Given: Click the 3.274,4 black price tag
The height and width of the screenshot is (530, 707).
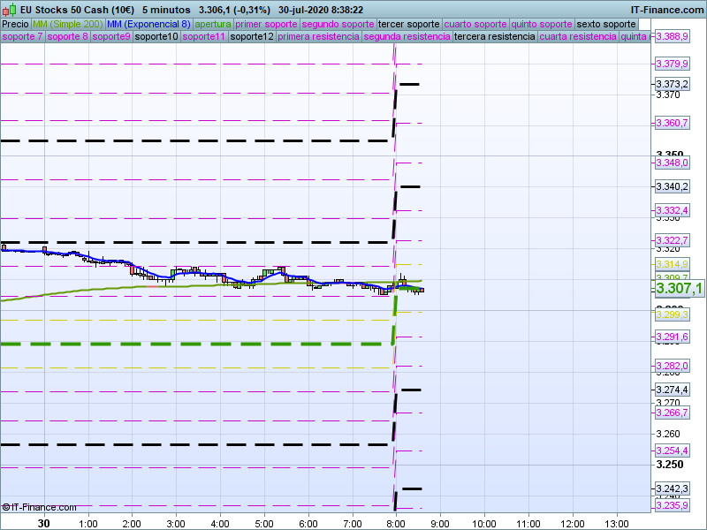Looking at the screenshot, I should (672, 390).
